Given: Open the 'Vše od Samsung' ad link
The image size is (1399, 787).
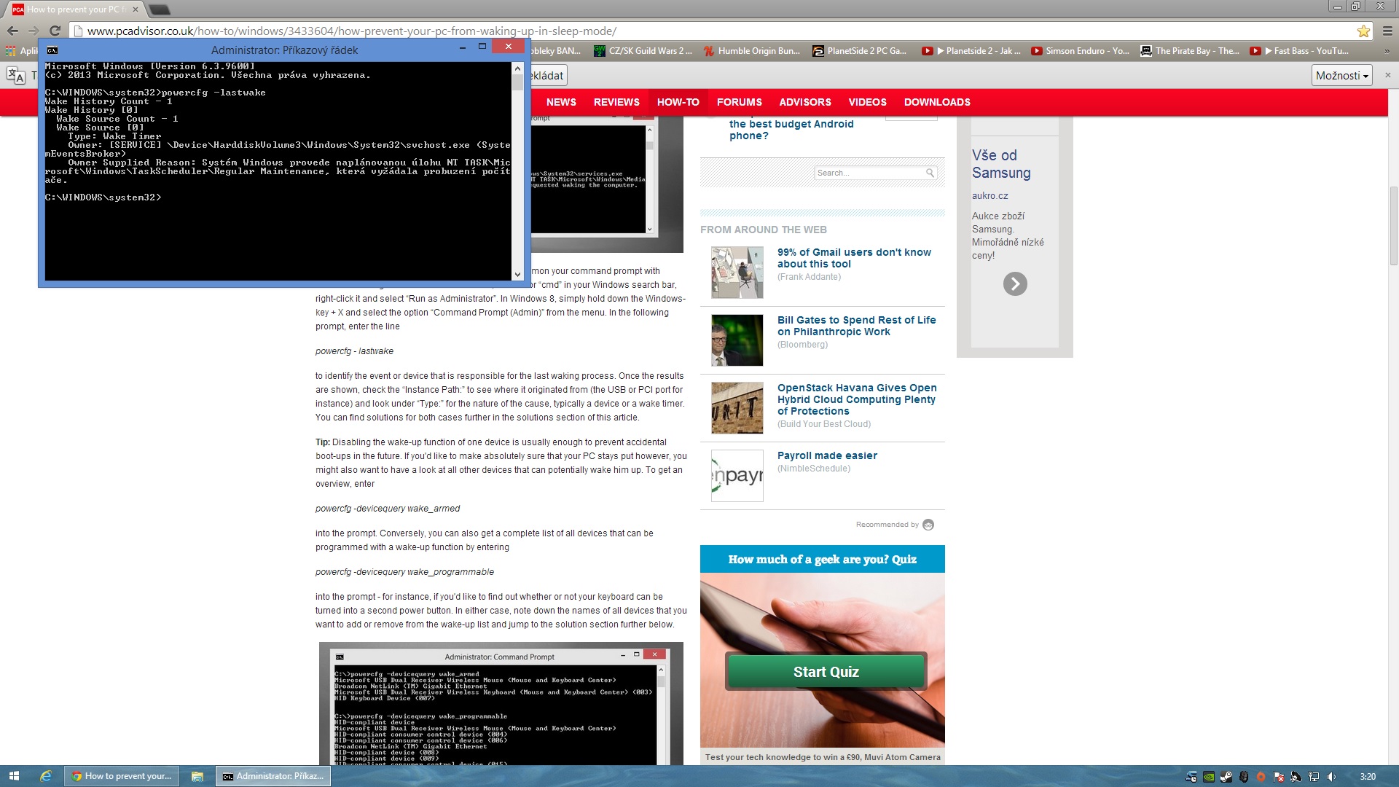Looking at the screenshot, I should tap(1001, 164).
